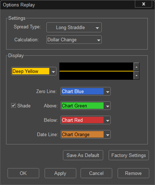This screenshot has height=185, width=155.
Task: Click the Chart Red color swatch
Action: point(82,120)
